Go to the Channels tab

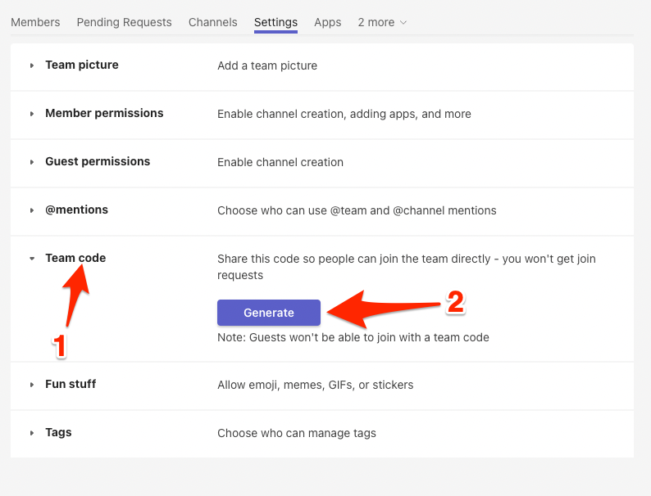[213, 22]
